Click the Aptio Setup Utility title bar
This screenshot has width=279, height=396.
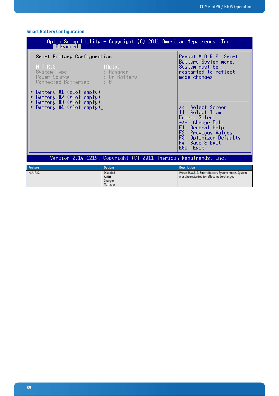(x=139, y=42)
